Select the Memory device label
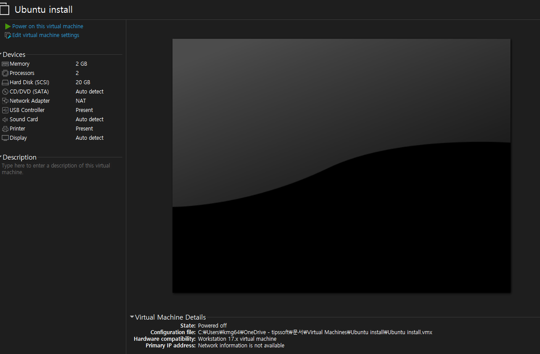540x354 pixels. click(x=19, y=64)
